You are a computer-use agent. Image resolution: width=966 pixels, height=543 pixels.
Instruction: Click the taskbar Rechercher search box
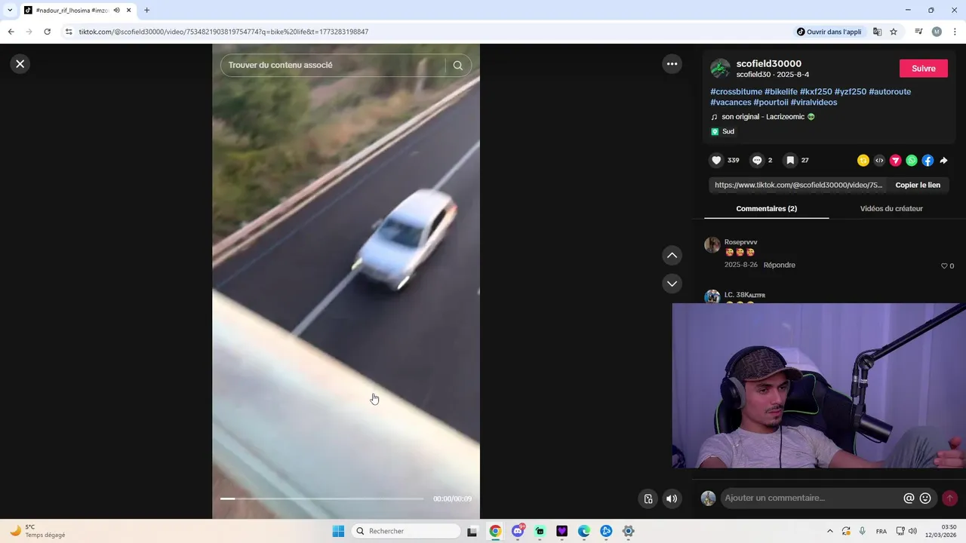pos(407,531)
